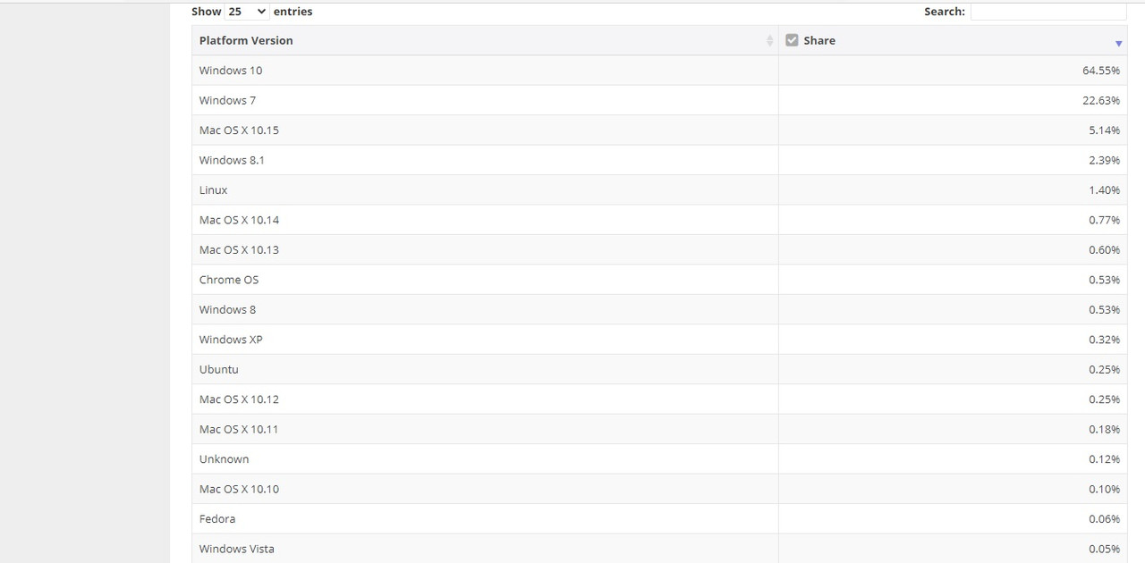This screenshot has height=563, width=1145.
Task: Sort by Platform Version column header
Action: (x=485, y=40)
